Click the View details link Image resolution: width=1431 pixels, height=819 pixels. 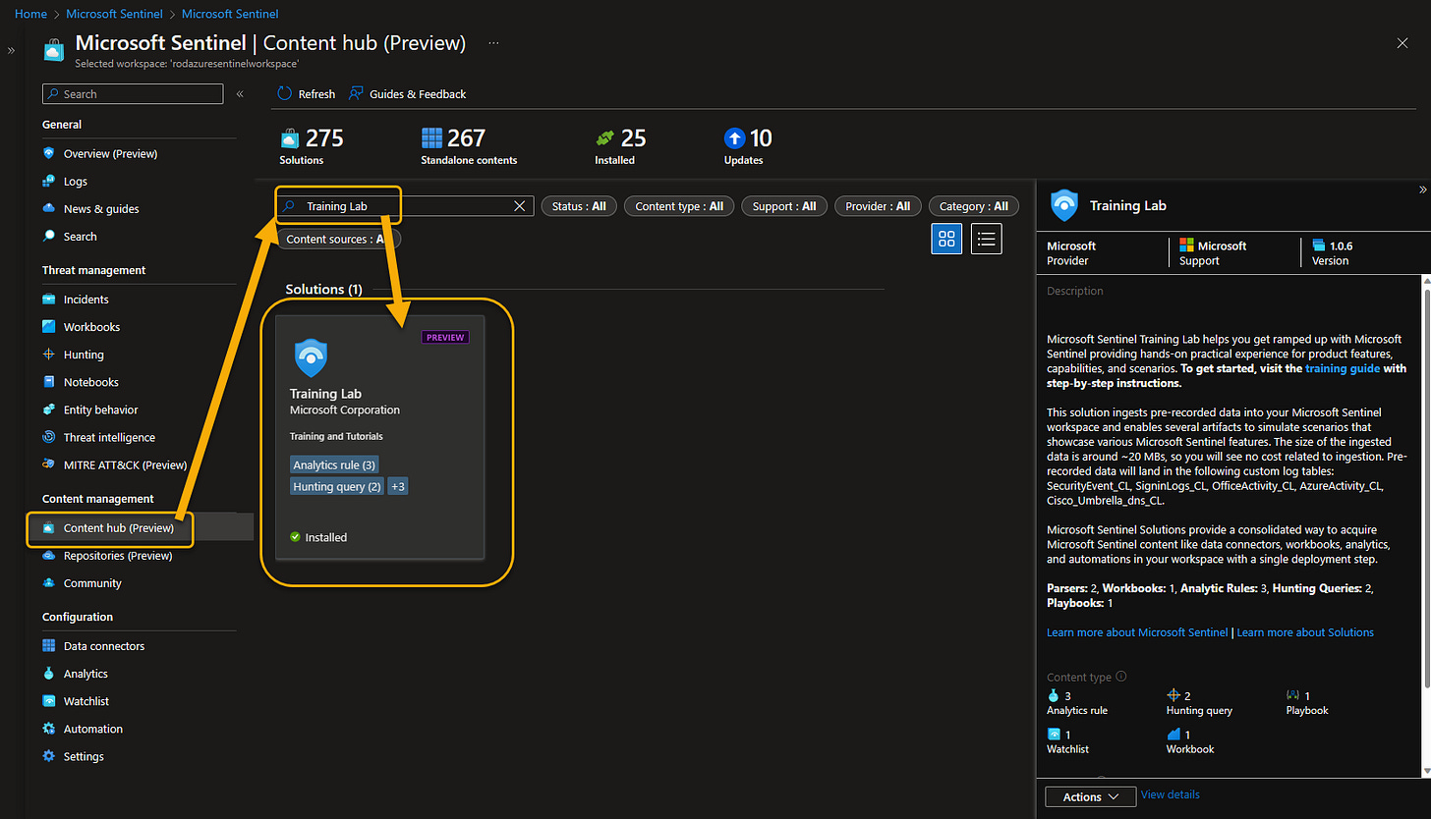tap(1170, 794)
